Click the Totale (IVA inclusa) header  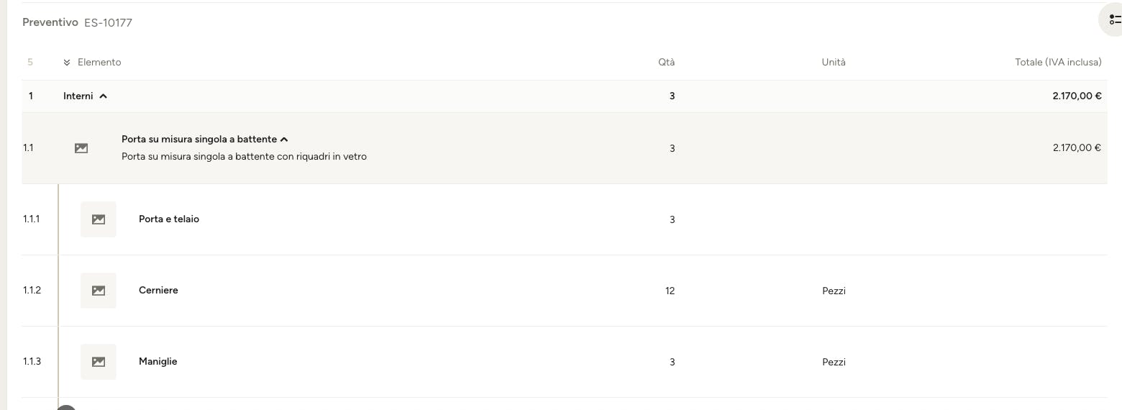pyautogui.click(x=1058, y=63)
